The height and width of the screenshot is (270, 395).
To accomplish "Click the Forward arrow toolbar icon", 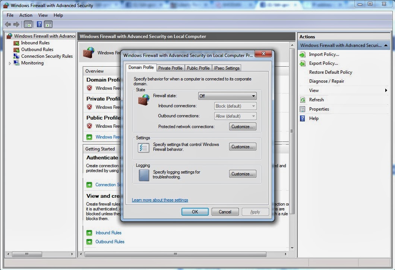I will 16,25.
